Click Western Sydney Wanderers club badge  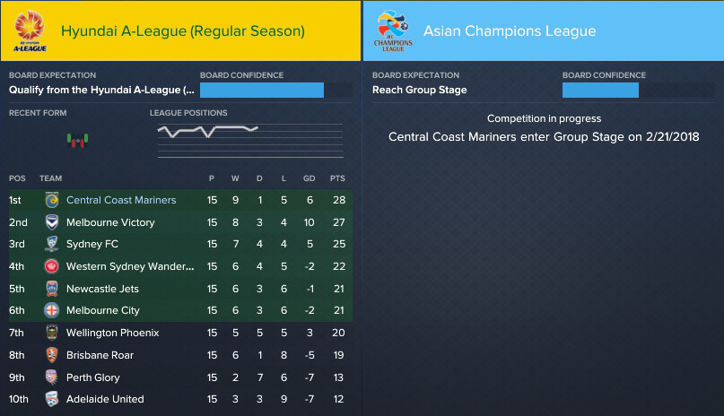[52, 266]
